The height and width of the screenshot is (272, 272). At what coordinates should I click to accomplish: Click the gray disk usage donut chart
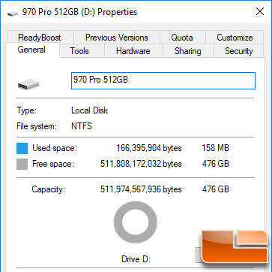point(136,222)
